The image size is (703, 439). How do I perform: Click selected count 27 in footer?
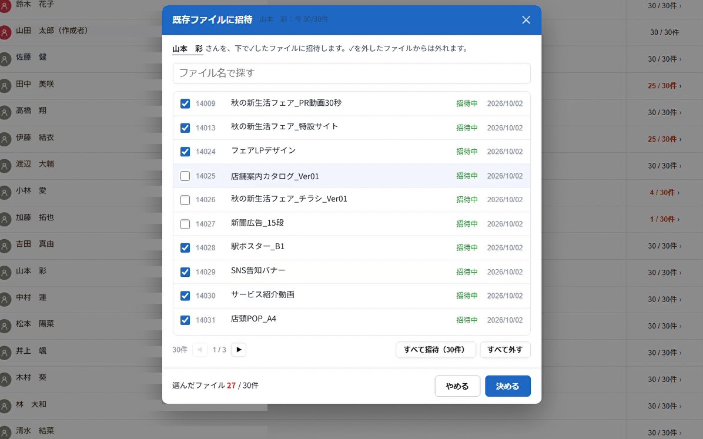[232, 386]
